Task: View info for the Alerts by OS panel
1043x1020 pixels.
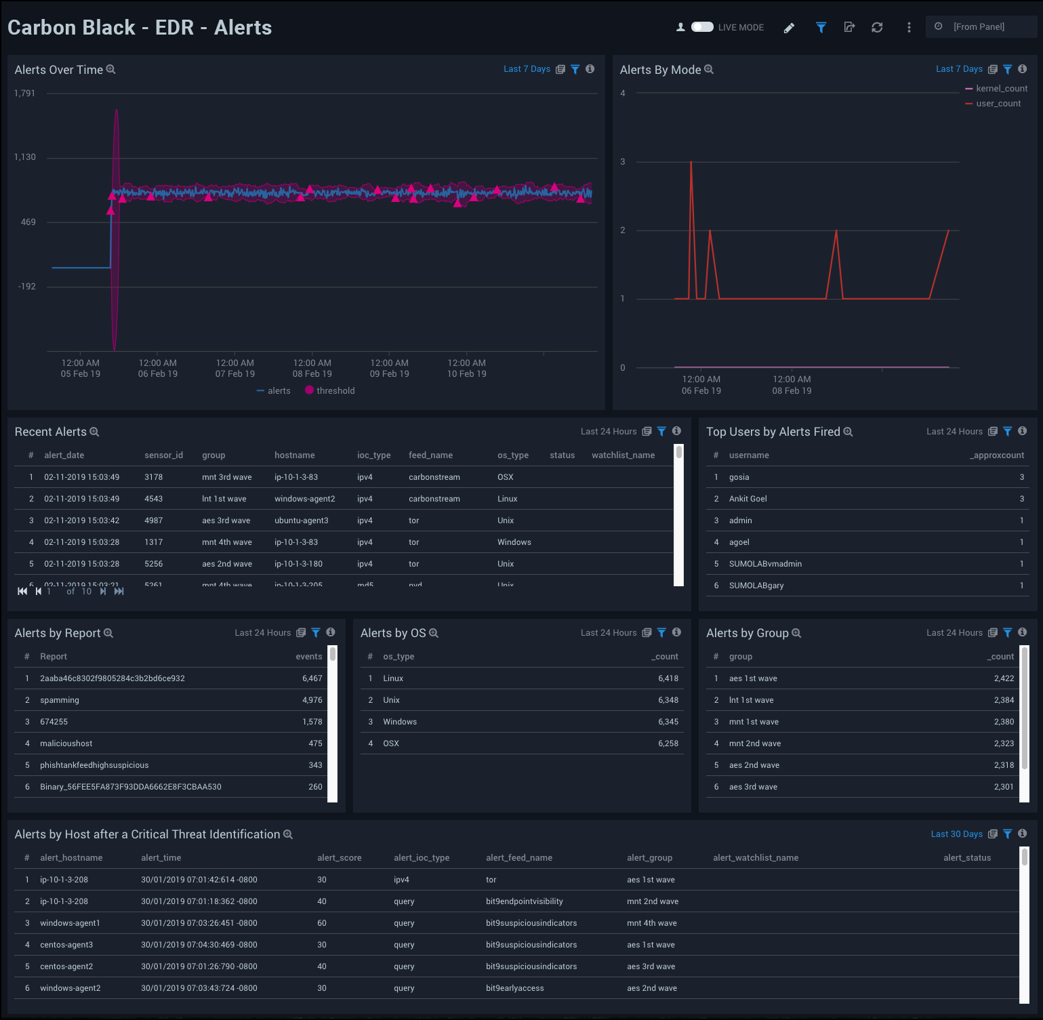Action: (676, 632)
